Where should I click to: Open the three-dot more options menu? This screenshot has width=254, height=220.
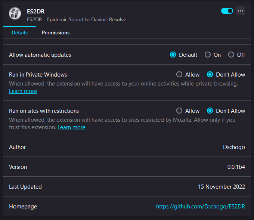pos(241,11)
